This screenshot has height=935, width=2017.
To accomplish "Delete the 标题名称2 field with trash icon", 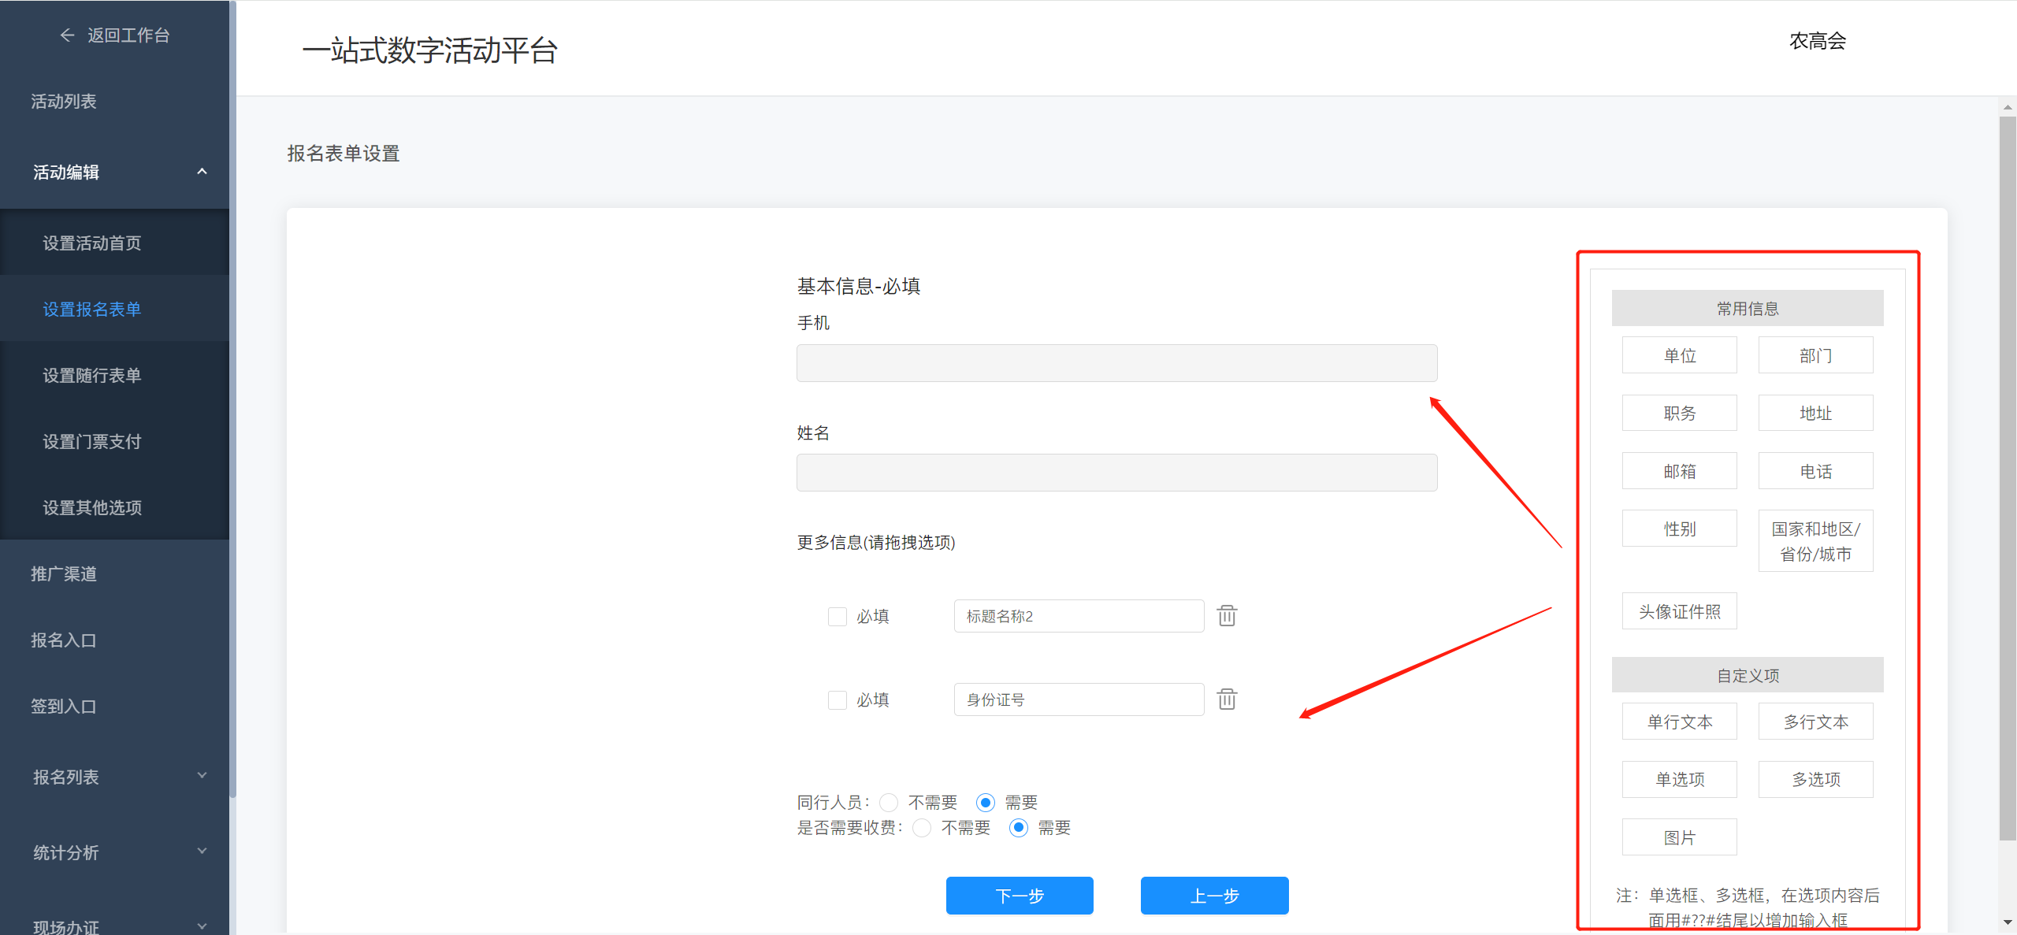I will (x=1227, y=615).
